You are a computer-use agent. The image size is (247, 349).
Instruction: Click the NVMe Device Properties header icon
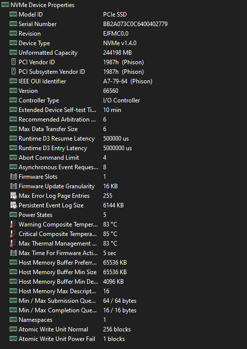click(x=5, y=5)
